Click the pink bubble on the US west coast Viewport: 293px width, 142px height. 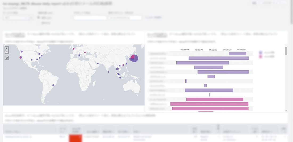coord(21,57)
